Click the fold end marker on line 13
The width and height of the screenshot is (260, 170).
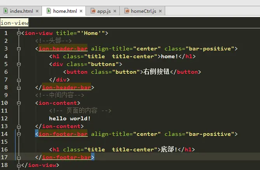[x=19, y=127]
